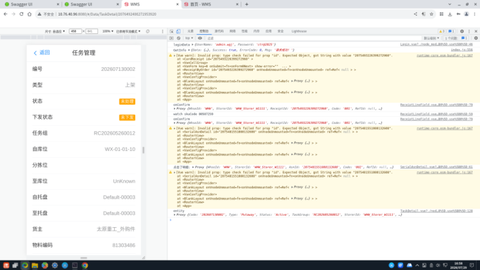
Task: Open the throttling mode dropdown
Action: click(128, 31)
